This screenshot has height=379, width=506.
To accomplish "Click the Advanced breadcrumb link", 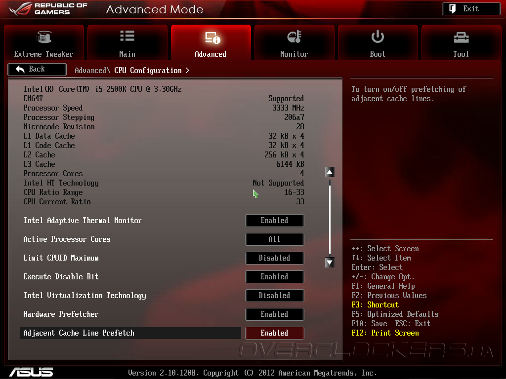I will click(x=92, y=70).
